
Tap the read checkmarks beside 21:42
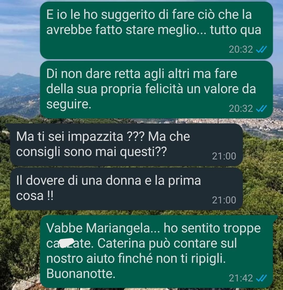[x=261, y=278]
